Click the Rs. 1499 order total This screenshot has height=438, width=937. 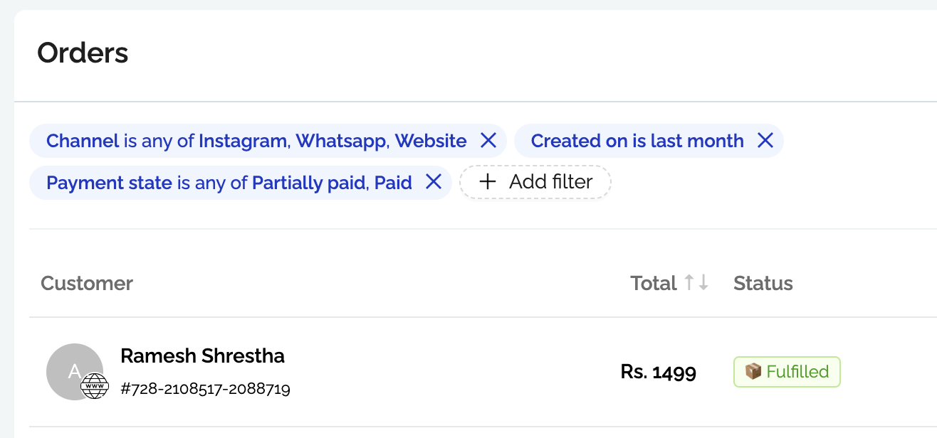click(658, 371)
